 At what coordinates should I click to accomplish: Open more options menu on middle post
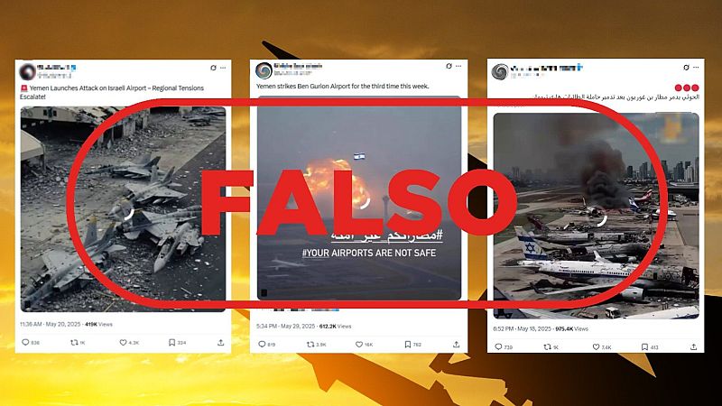[458, 66]
